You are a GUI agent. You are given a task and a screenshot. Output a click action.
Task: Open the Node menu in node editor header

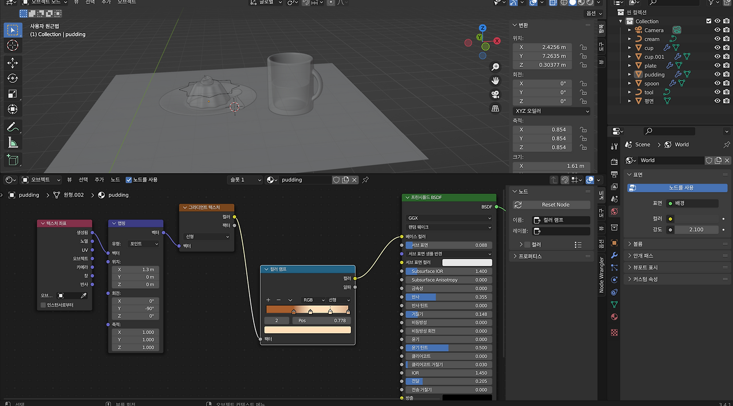pyautogui.click(x=115, y=180)
